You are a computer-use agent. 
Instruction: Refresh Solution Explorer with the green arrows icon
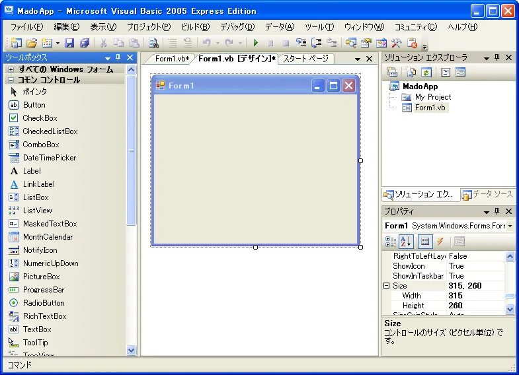coord(426,72)
